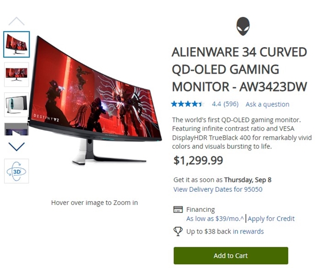Open the 4.4 (596) reviews link
Viewport: 318px width, 268px height.
[x=225, y=104]
